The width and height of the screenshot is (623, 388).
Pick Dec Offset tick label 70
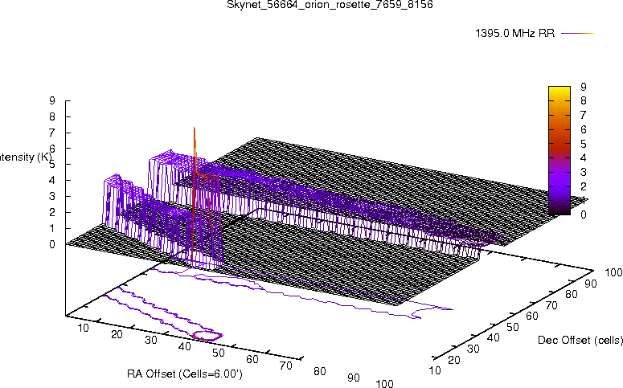(x=551, y=306)
